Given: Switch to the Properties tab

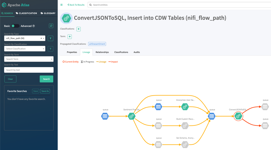Looking at the screenshot, I should click(72, 52).
